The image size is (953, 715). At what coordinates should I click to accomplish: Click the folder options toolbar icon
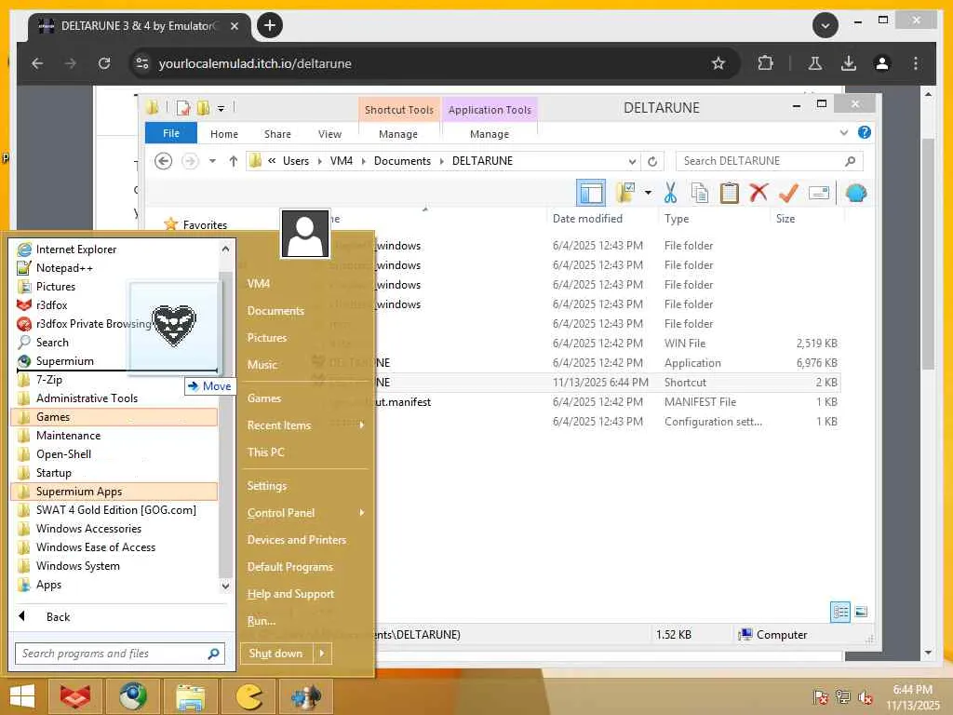pos(625,193)
